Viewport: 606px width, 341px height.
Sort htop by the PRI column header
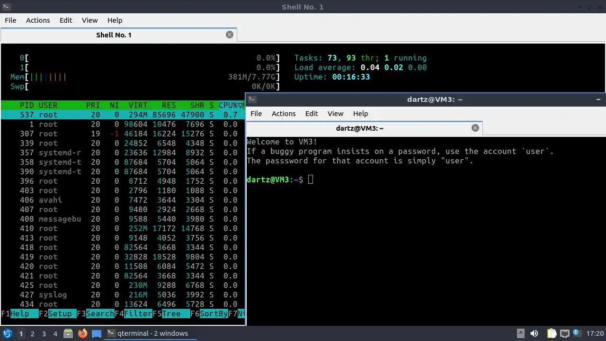point(93,105)
